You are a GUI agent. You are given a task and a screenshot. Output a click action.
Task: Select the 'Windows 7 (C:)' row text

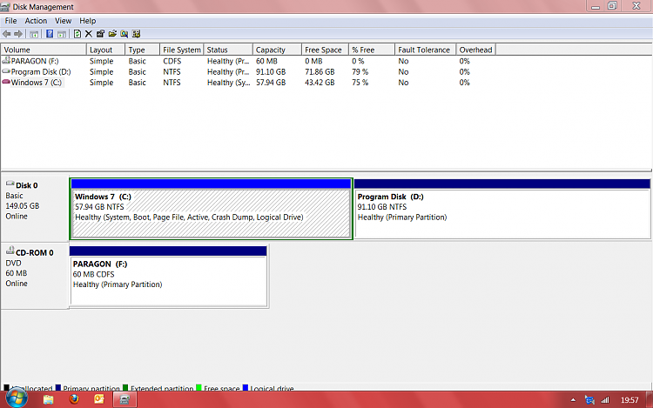click(x=37, y=83)
